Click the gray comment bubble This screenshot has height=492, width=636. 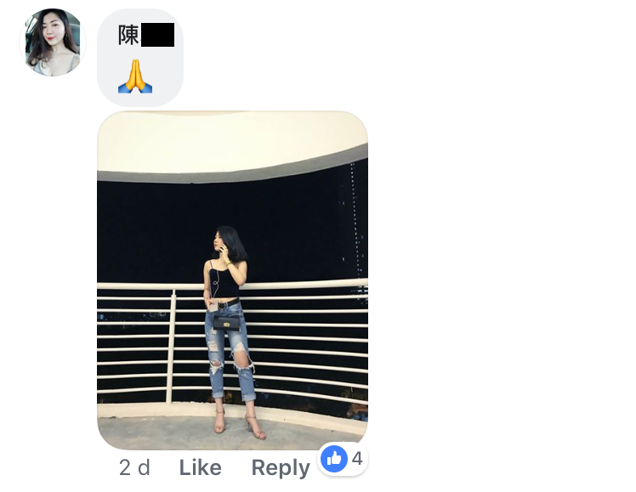(x=140, y=58)
